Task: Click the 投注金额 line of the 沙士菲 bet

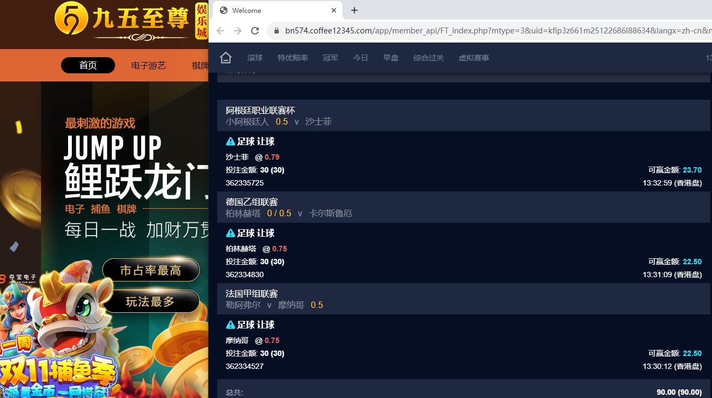Action: [255, 170]
